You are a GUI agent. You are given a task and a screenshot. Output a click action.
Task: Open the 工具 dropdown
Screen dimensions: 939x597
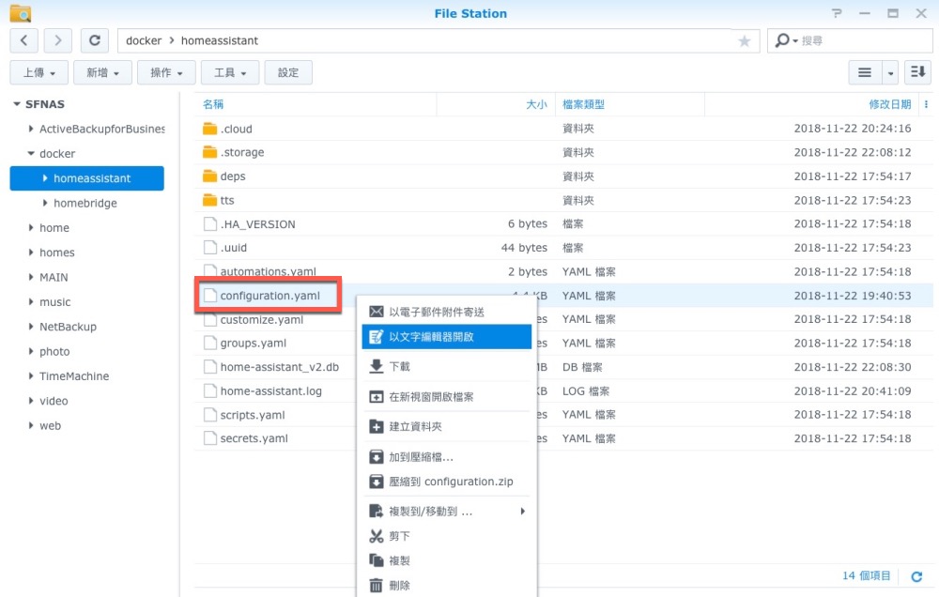point(230,72)
